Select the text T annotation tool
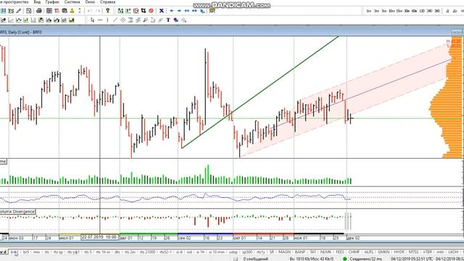 [168, 20]
